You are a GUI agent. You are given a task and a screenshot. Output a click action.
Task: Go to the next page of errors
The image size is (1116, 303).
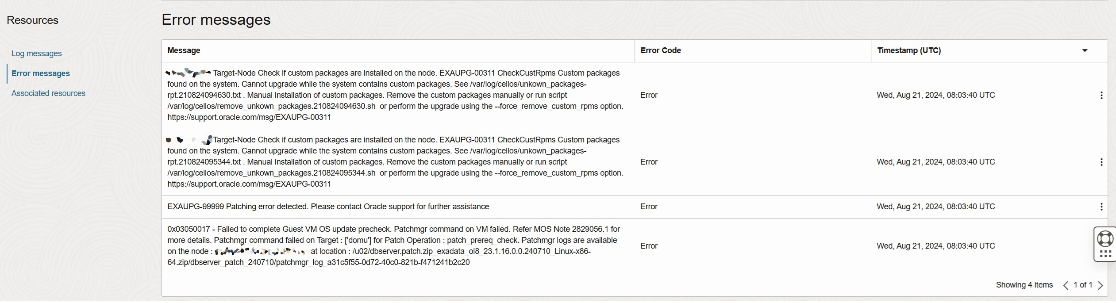[1101, 285]
